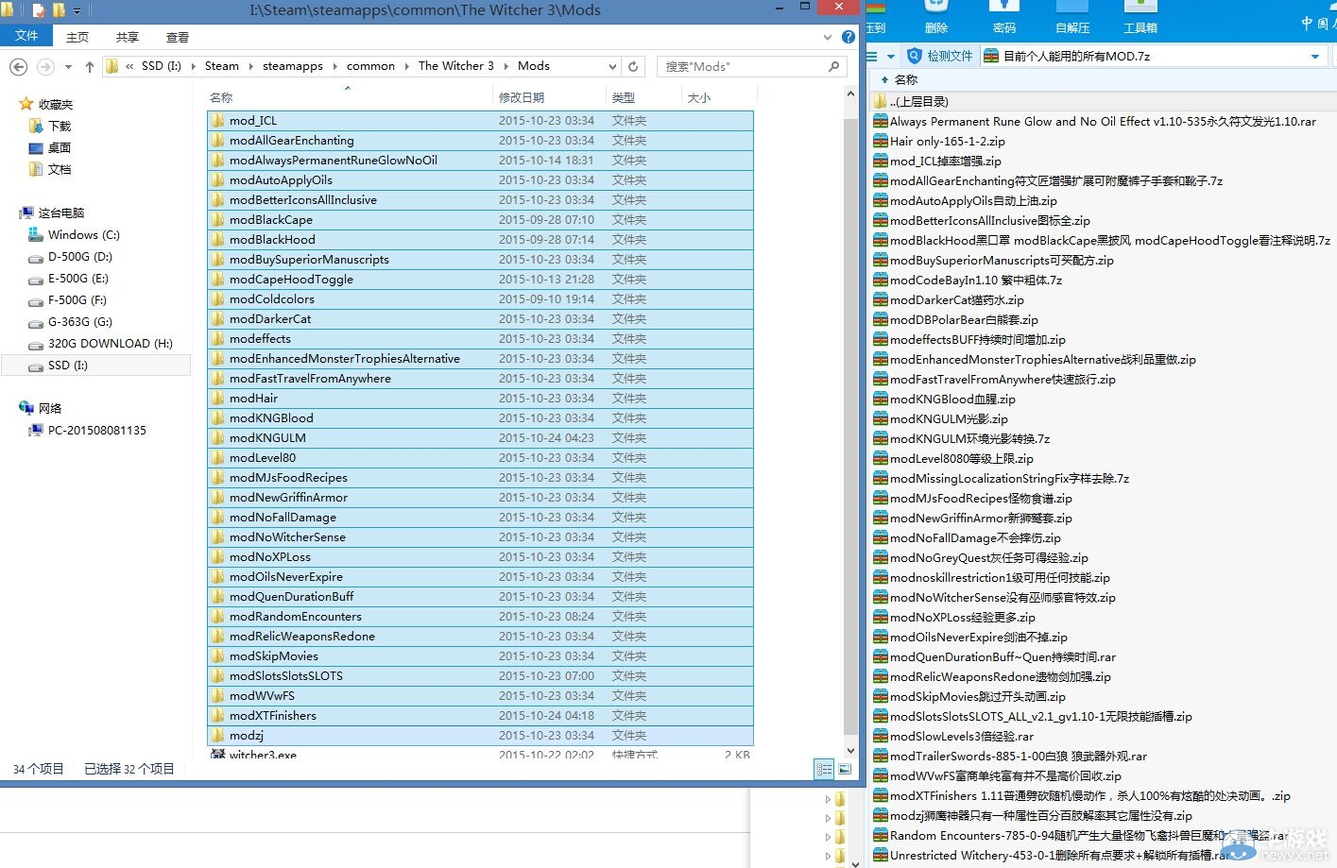This screenshot has width=1337, height=868.
Task: Click the SSD (I:) breadcrumb
Action: tap(162, 66)
